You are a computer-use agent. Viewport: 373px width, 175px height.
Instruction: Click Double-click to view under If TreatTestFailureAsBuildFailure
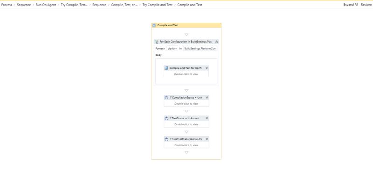tap(186, 145)
